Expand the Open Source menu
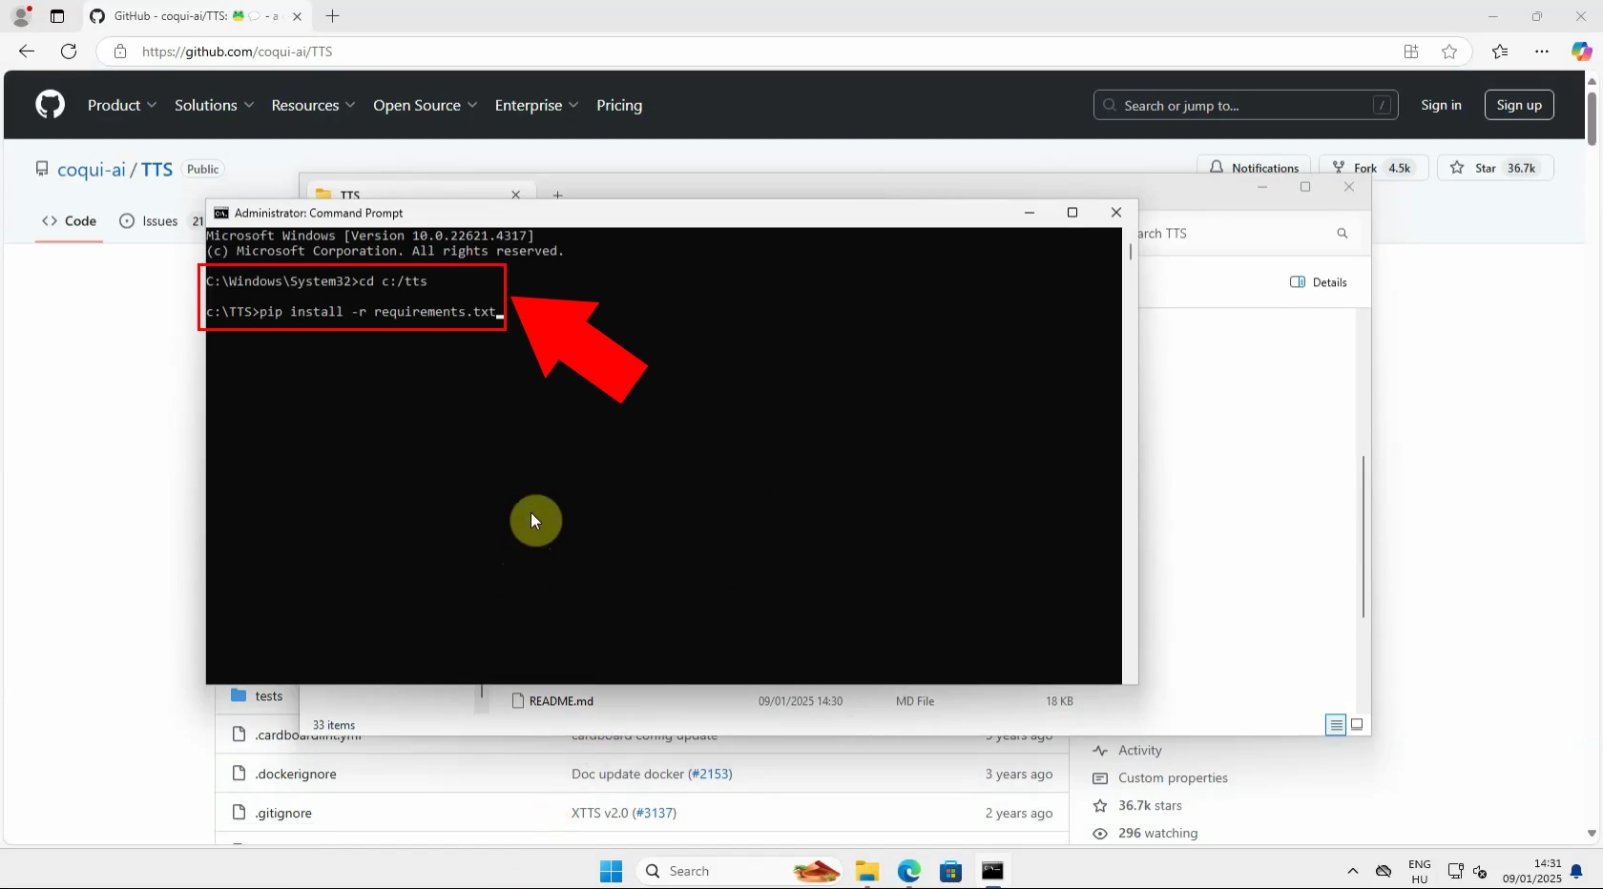Screen dimensions: 1603x889 tap(425, 105)
